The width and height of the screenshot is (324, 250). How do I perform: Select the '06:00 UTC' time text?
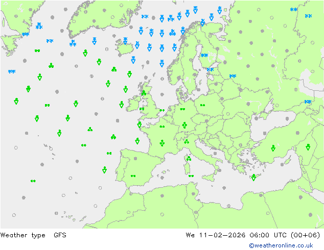(268, 235)
